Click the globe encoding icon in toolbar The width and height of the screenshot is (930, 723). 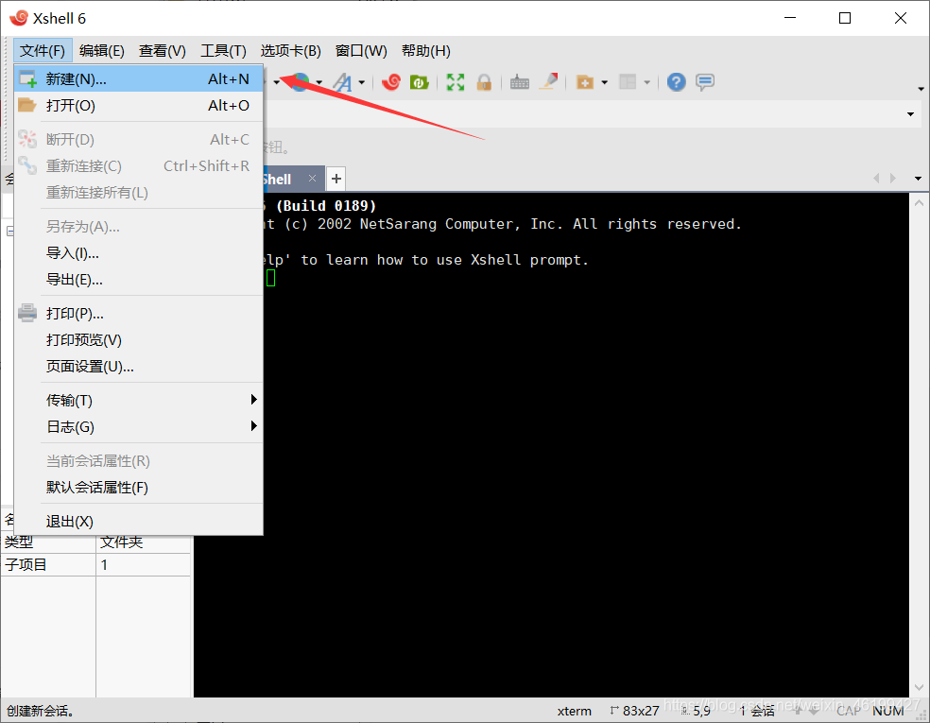pyautogui.click(x=301, y=82)
